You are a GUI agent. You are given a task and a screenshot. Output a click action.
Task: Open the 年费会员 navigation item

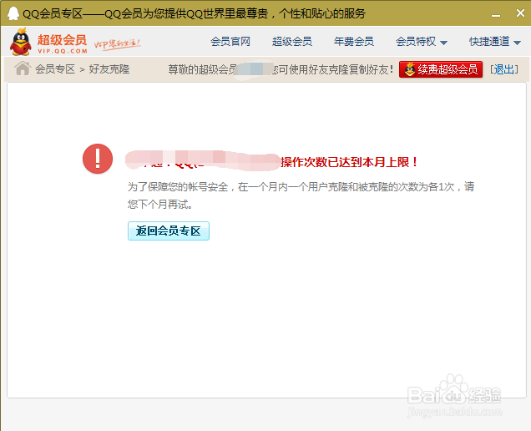[354, 42]
